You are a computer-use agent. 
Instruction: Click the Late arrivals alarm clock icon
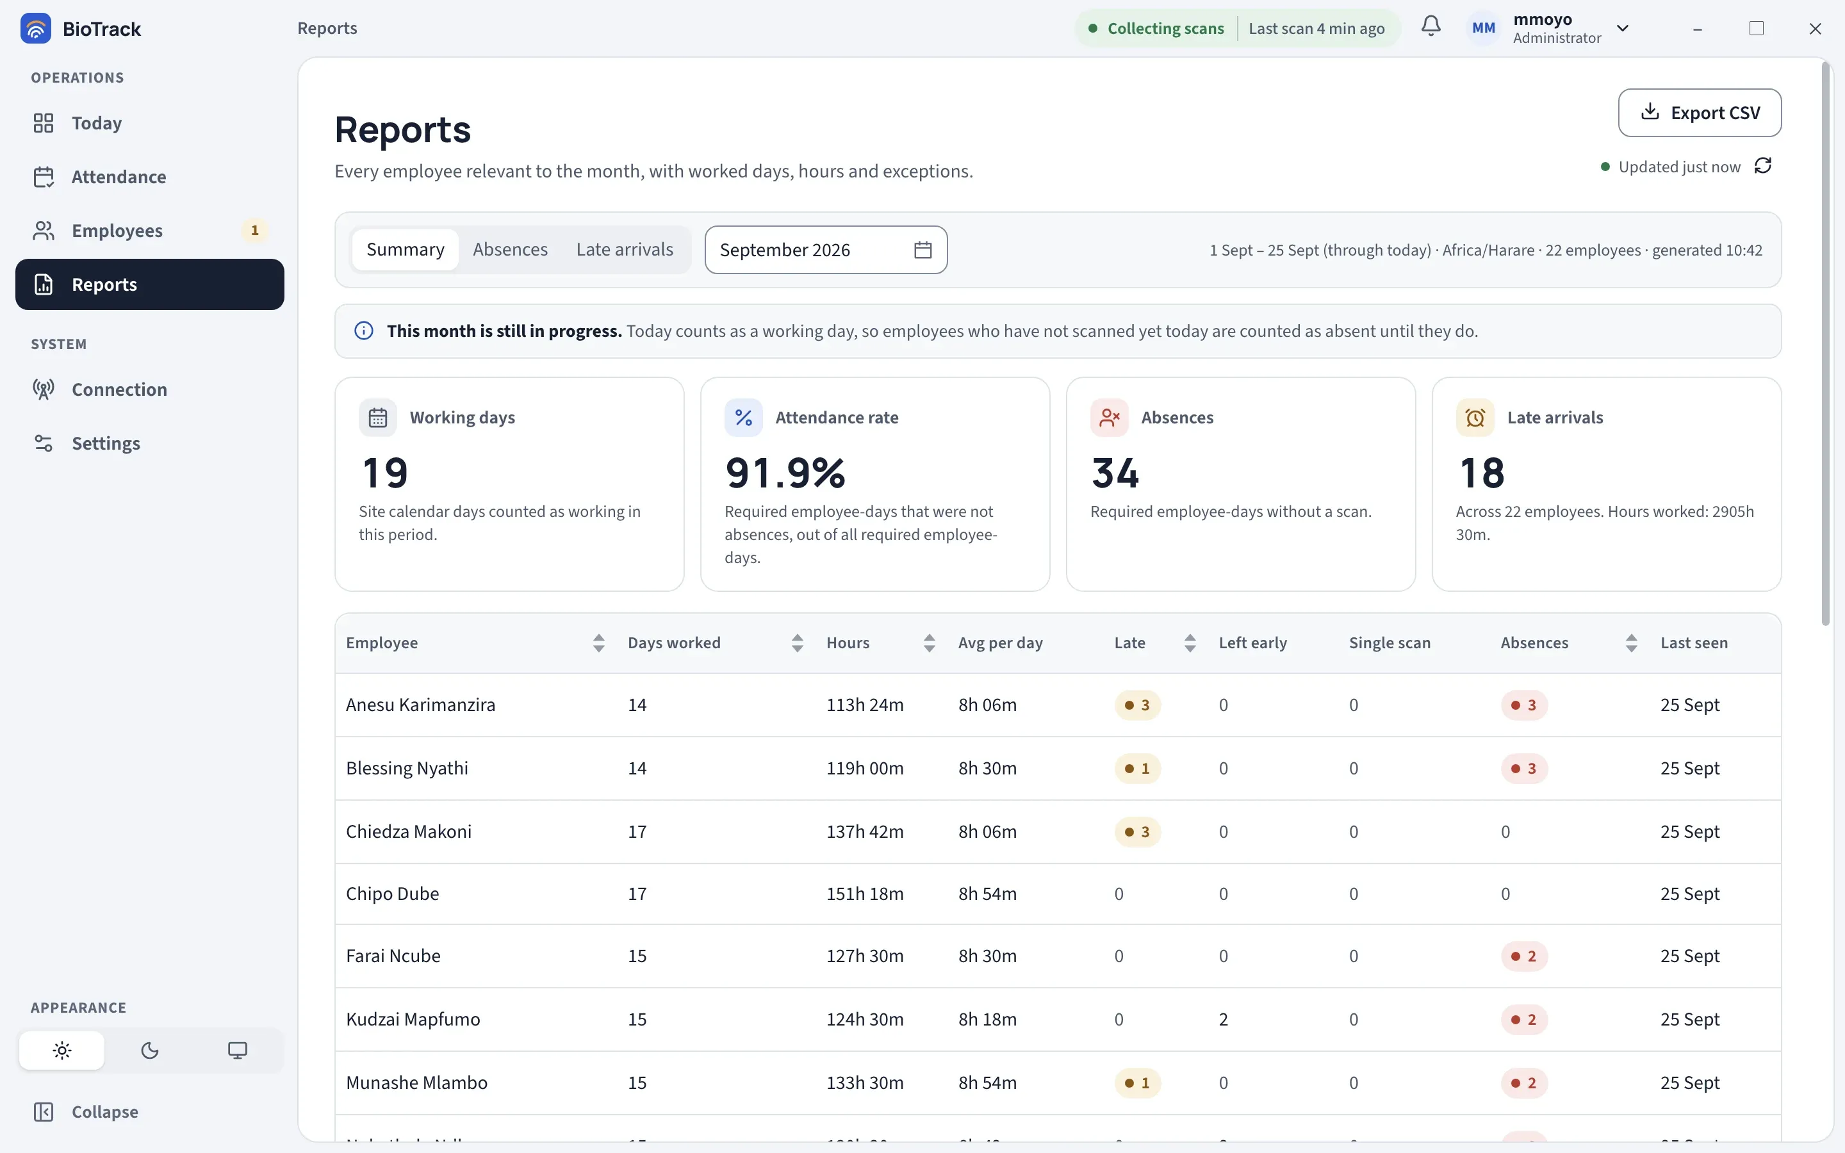pos(1475,418)
